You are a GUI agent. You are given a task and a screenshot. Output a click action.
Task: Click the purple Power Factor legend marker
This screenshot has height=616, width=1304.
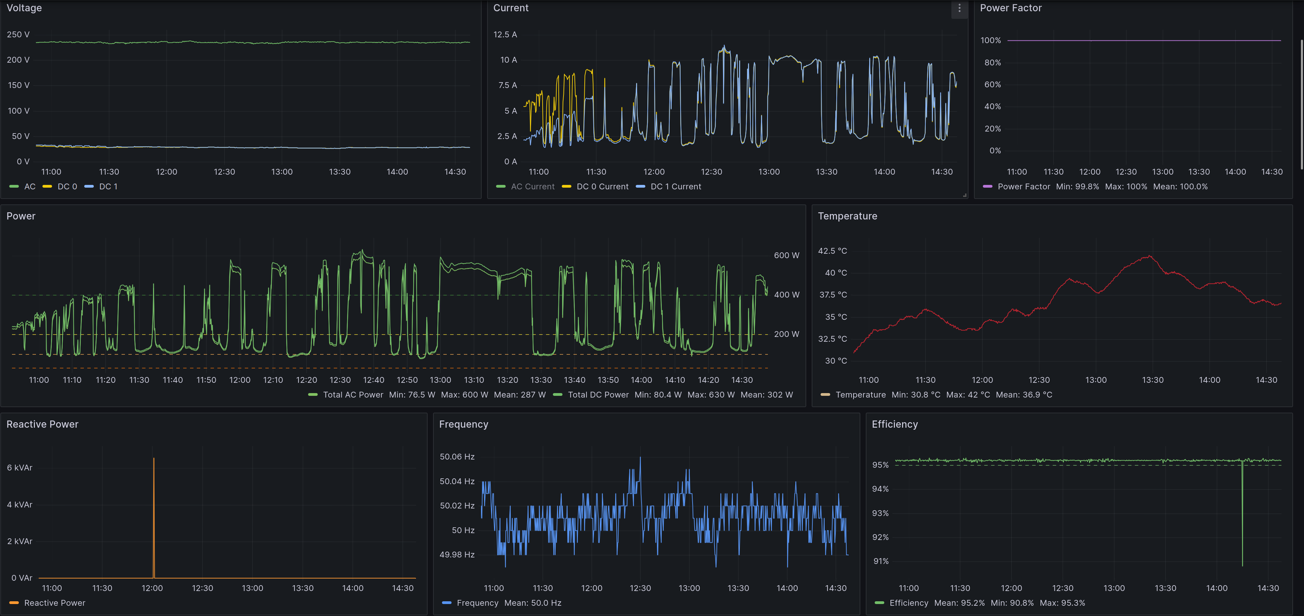[987, 187]
